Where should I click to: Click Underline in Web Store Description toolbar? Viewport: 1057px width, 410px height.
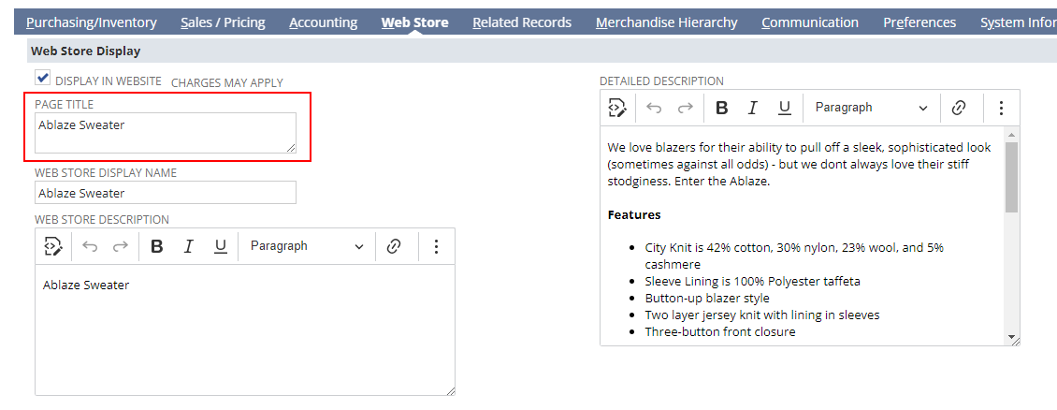pos(221,246)
